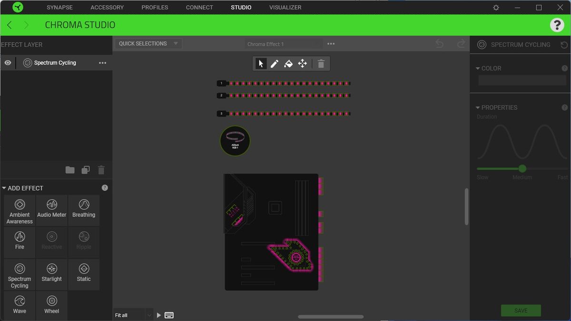Create new effect layer group folder

click(70, 170)
